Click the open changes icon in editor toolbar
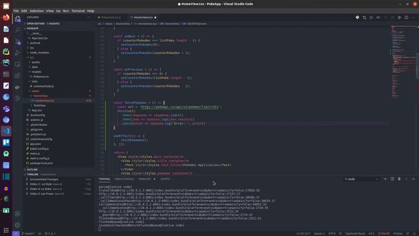This screenshot has height=236, width=419. pyautogui.click(x=364, y=18)
